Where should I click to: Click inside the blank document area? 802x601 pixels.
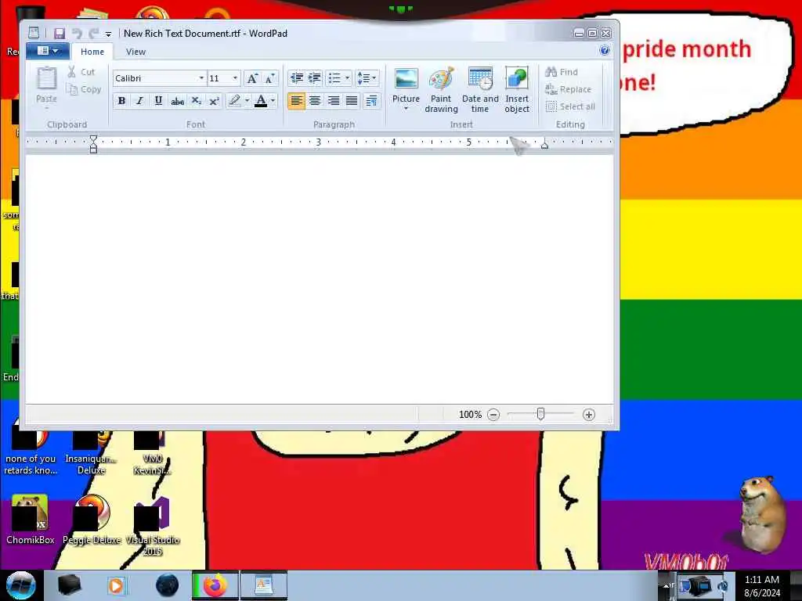320,279
